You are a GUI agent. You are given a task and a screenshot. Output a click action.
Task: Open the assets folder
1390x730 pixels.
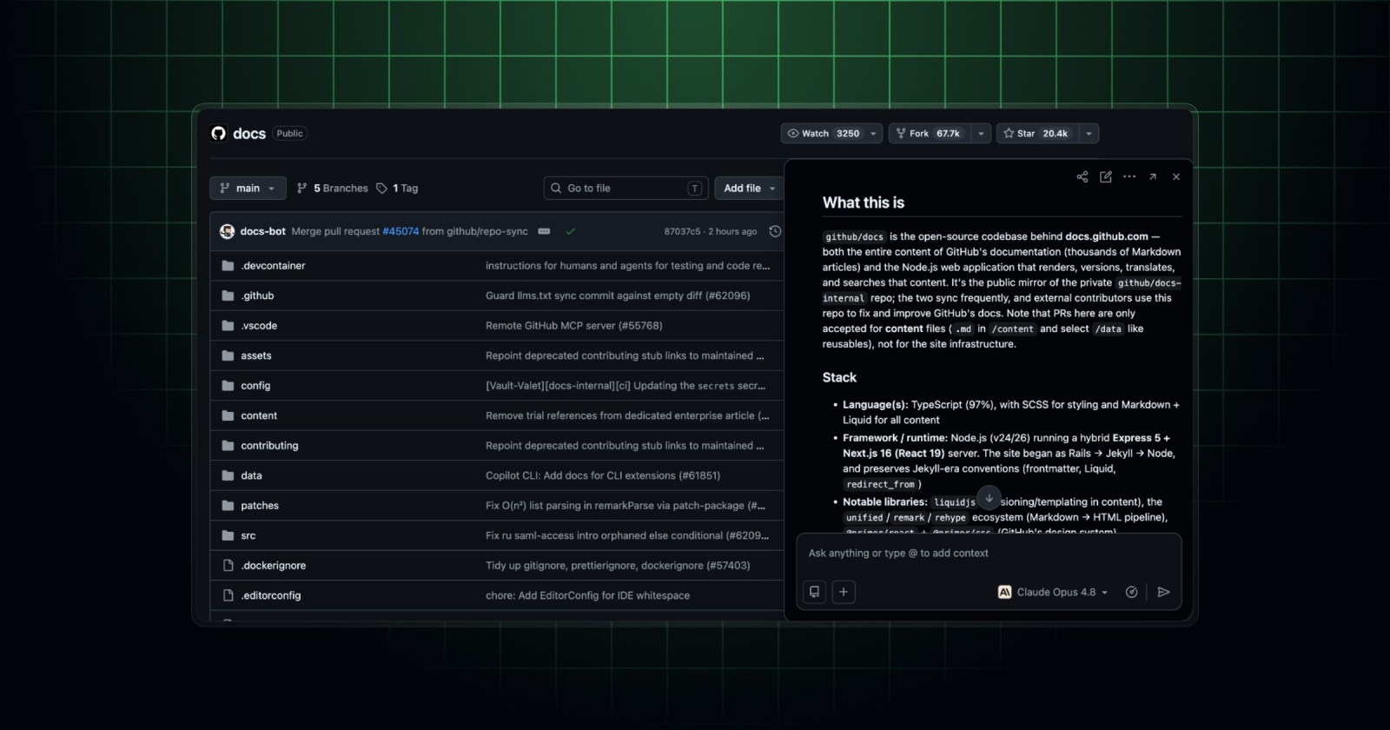[256, 355]
